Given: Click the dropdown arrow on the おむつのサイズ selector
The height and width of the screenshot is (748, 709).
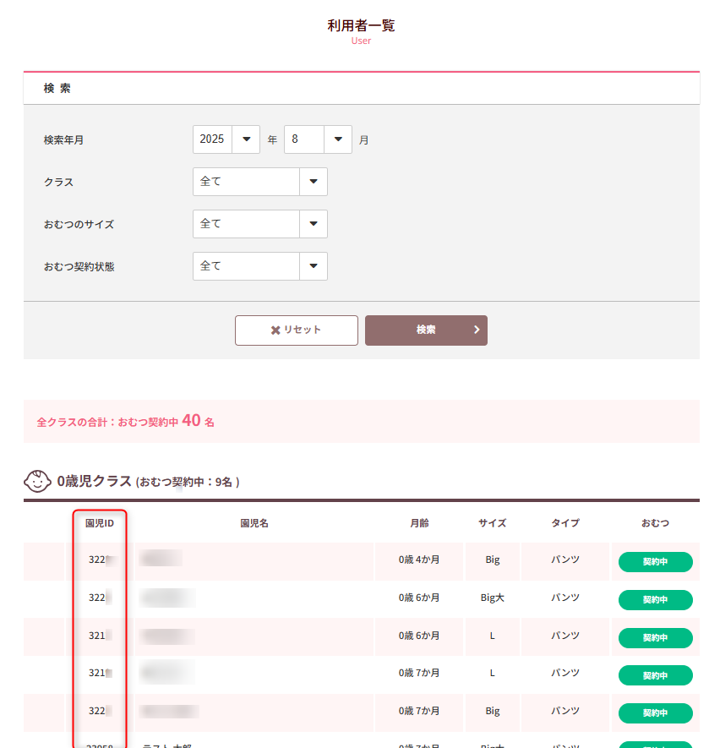Looking at the screenshot, I should click(313, 223).
